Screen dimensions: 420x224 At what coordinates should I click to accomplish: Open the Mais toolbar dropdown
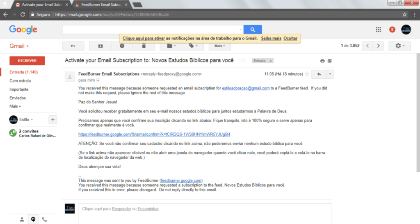(220, 46)
